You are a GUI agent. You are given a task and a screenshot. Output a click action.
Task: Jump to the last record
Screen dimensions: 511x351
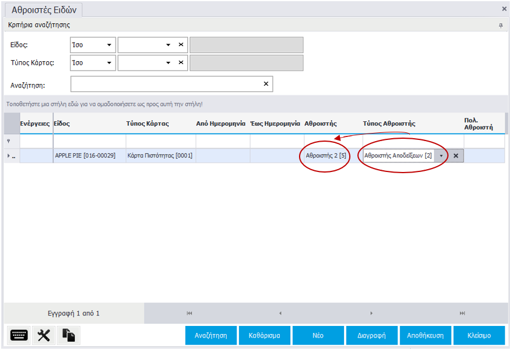click(463, 313)
